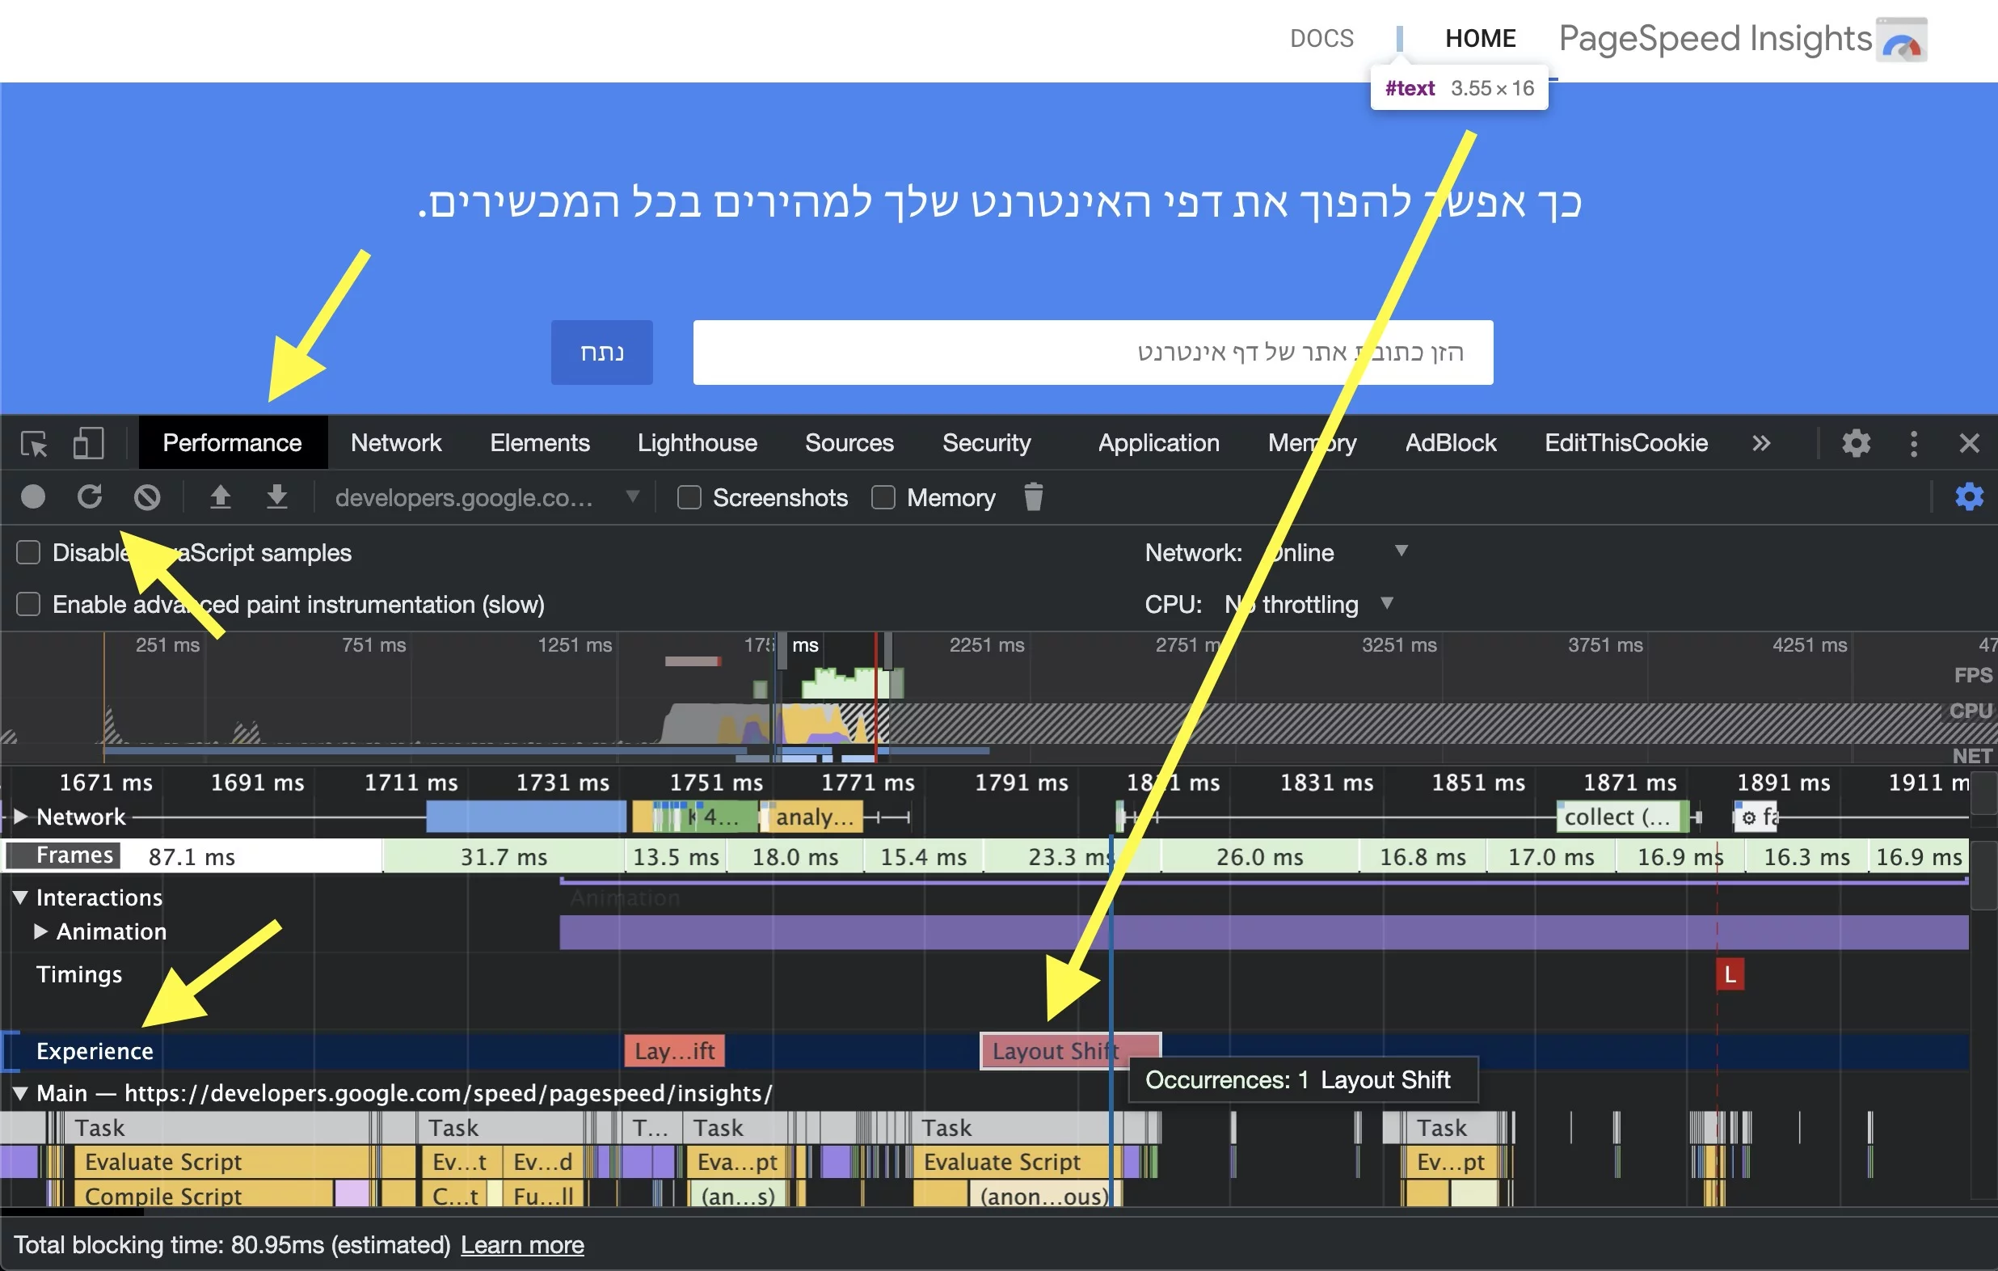This screenshot has width=1998, height=1271.
Task: Click Total blocking time status text
Action: pyautogui.click(x=231, y=1245)
